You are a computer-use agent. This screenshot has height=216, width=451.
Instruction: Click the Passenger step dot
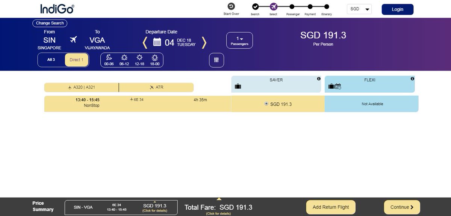292,6
